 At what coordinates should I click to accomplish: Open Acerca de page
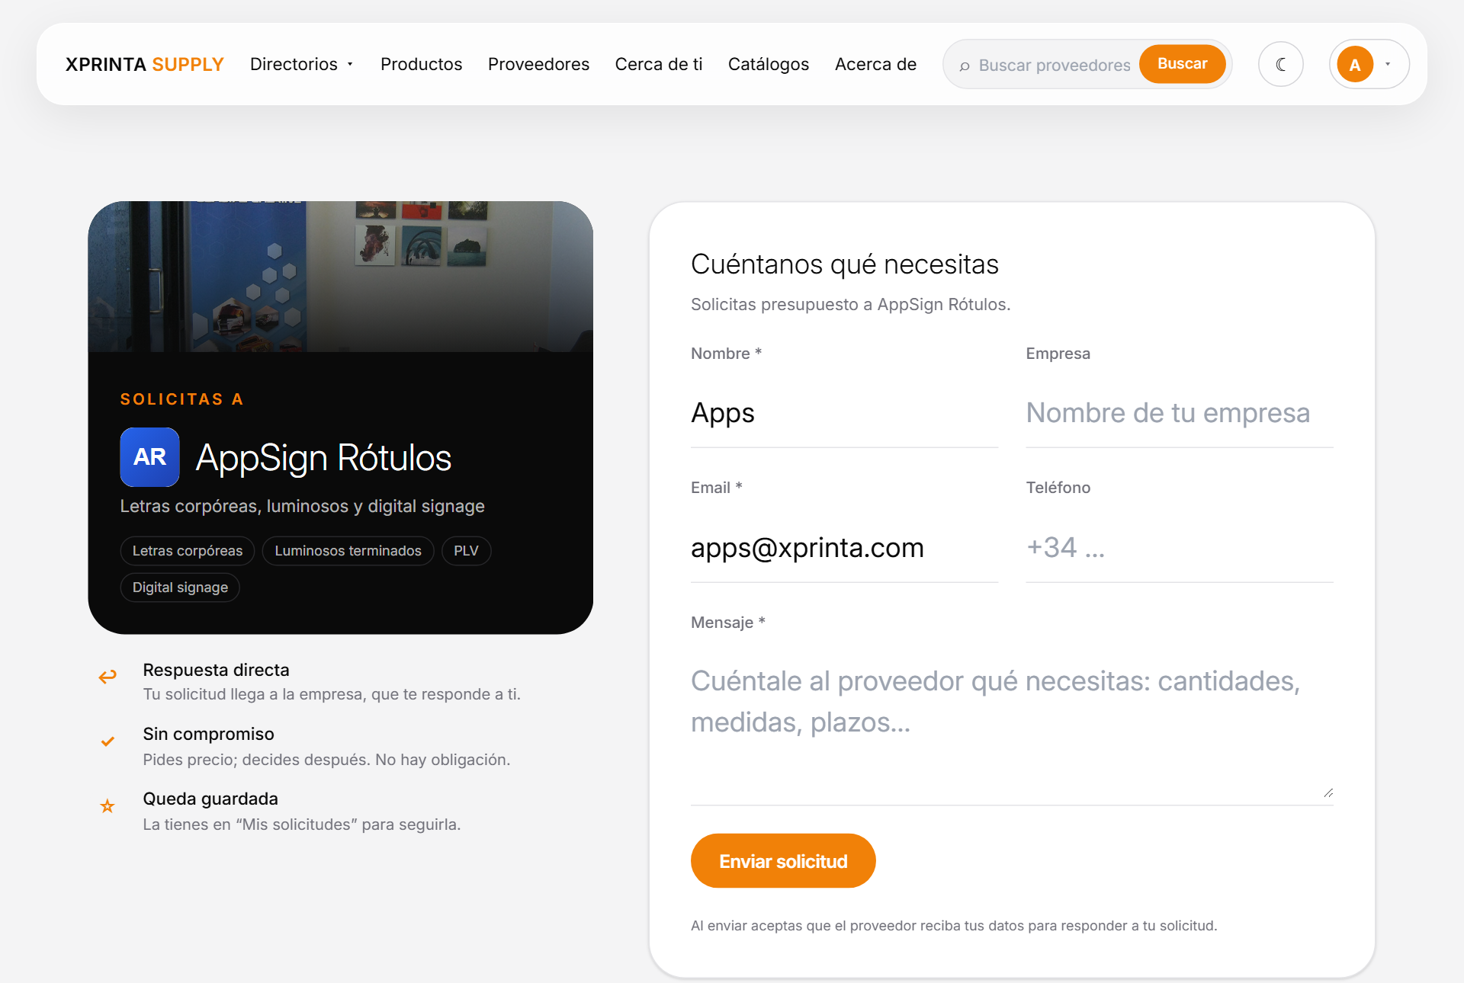[875, 64]
